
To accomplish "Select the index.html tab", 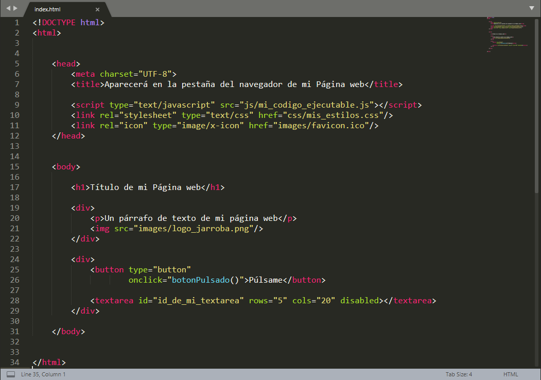I will coord(47,9).
